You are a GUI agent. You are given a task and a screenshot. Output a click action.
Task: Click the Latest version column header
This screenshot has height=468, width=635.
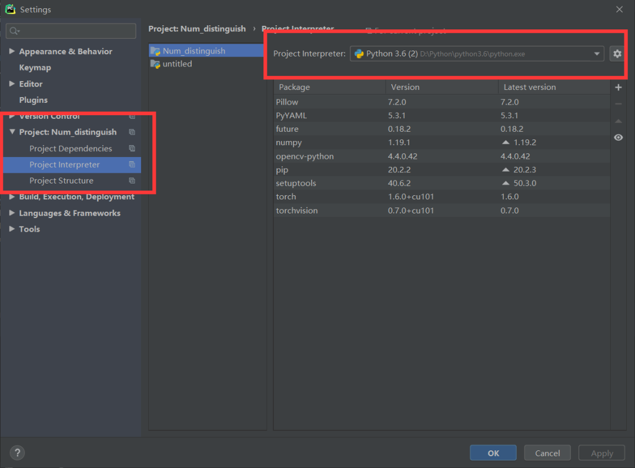click(x=554, y=87)
